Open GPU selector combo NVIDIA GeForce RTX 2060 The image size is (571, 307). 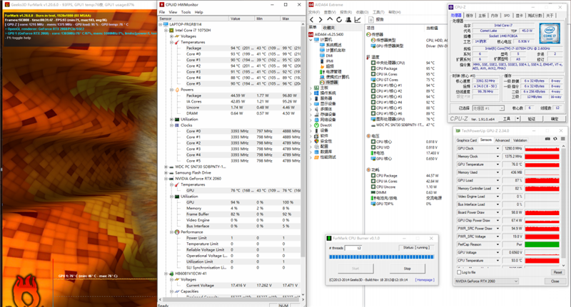[486, 281]
